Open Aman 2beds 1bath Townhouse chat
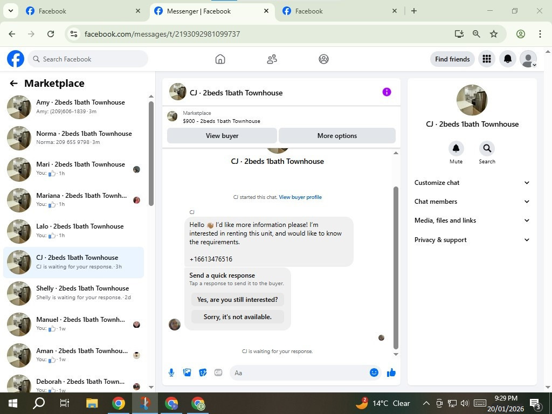This screenshot has height=414, width=552. (x=74, y=355)
